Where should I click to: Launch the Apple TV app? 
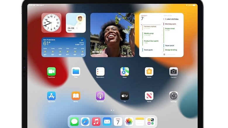pyautogui.click(x=125, y=96)
